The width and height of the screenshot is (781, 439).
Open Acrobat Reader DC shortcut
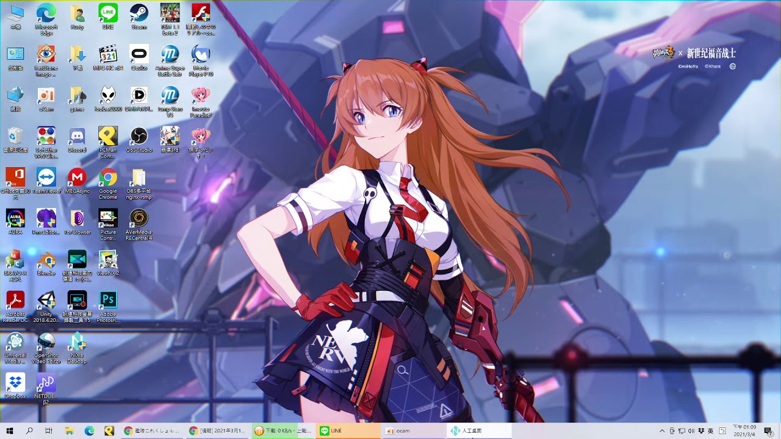click(x=15, y=306)
